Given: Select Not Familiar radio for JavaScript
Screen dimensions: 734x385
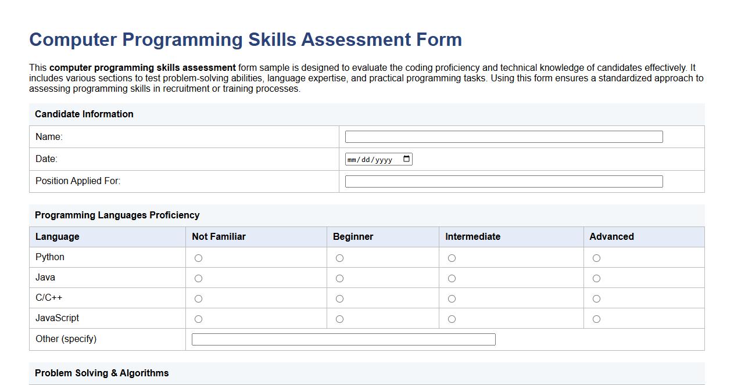Looking at the screenshot, I should click(x=198, y=318).
